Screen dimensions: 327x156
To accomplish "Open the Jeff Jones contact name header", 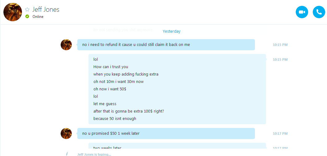I will tap(46, 10).
